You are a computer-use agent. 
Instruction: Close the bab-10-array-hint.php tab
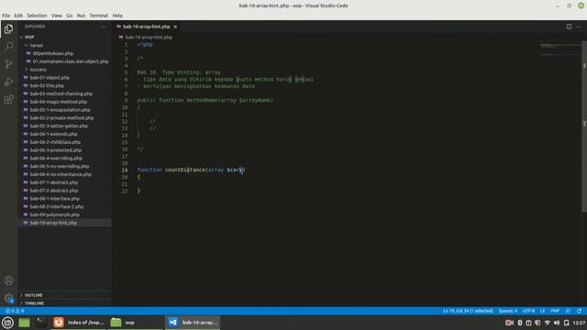coord(175,27)
